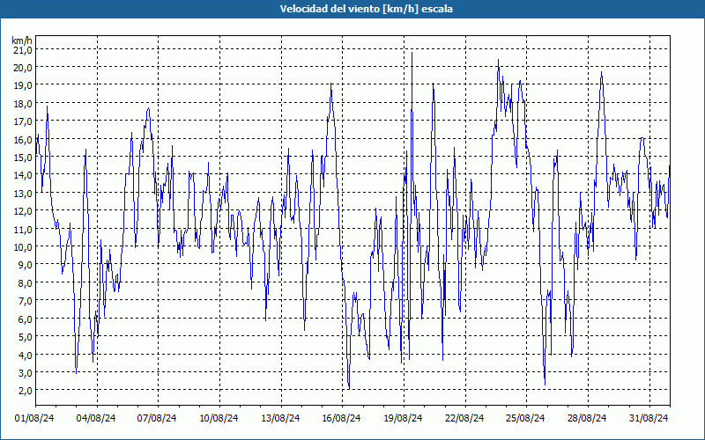Click the 'km/h' unit label
The height and width of the screenshot is (440, 705).
click(22, 40)
